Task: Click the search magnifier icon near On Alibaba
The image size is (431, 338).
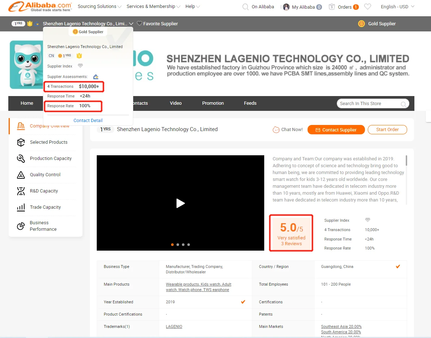Action: (x=245, y=7)
